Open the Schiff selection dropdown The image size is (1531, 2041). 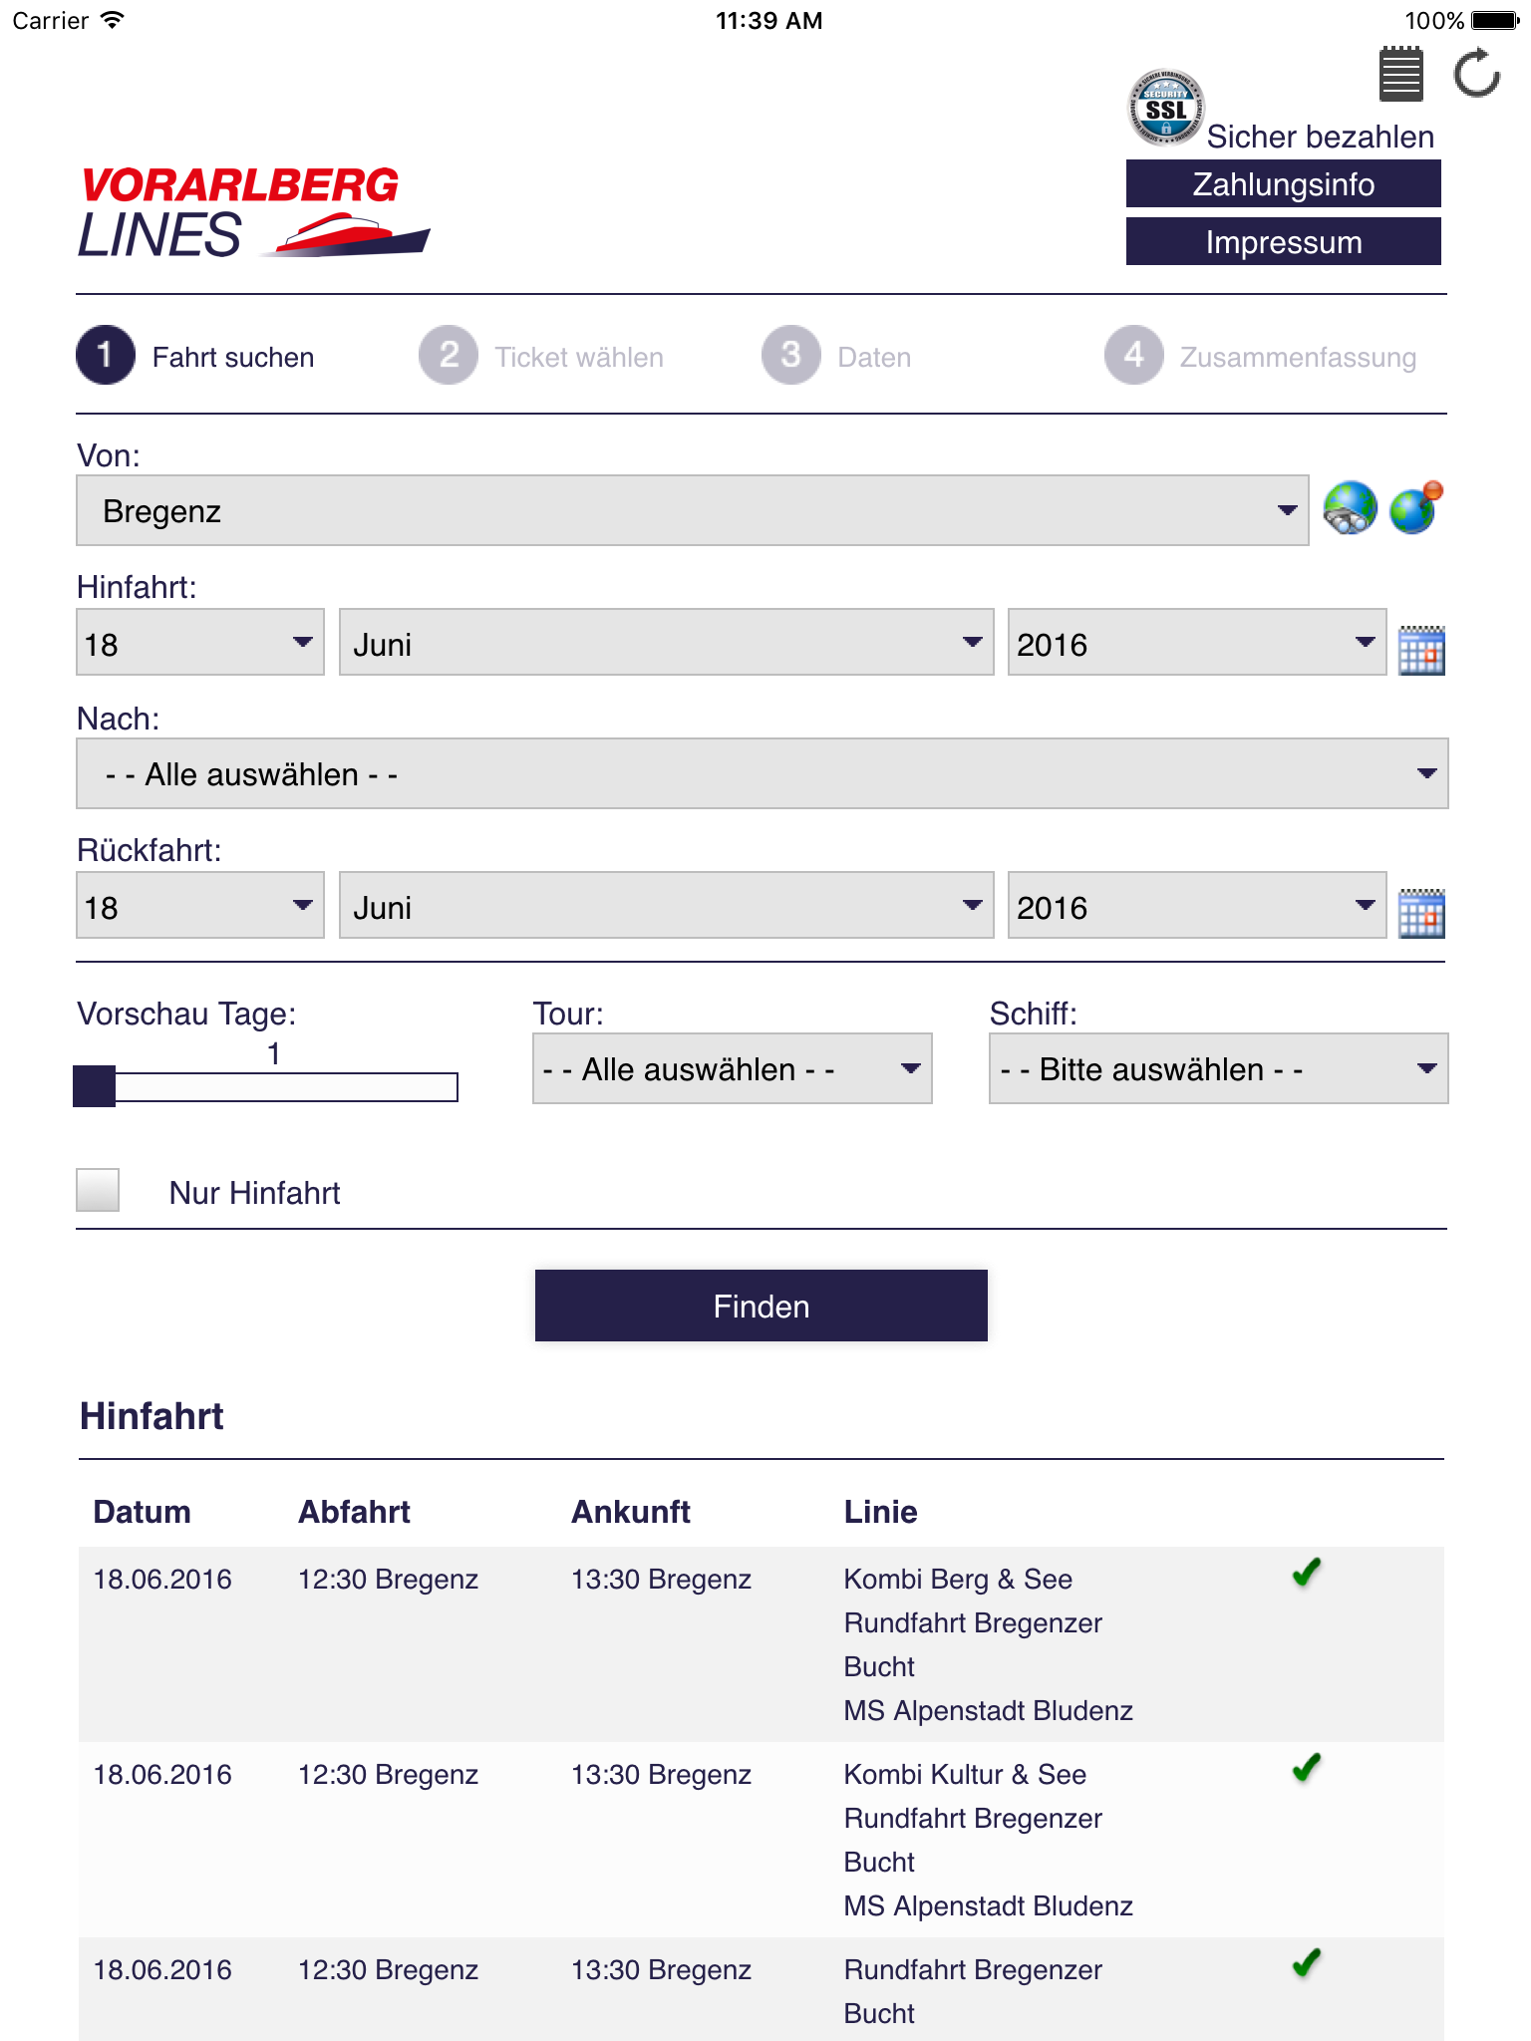click(x=1217, y=1068)
